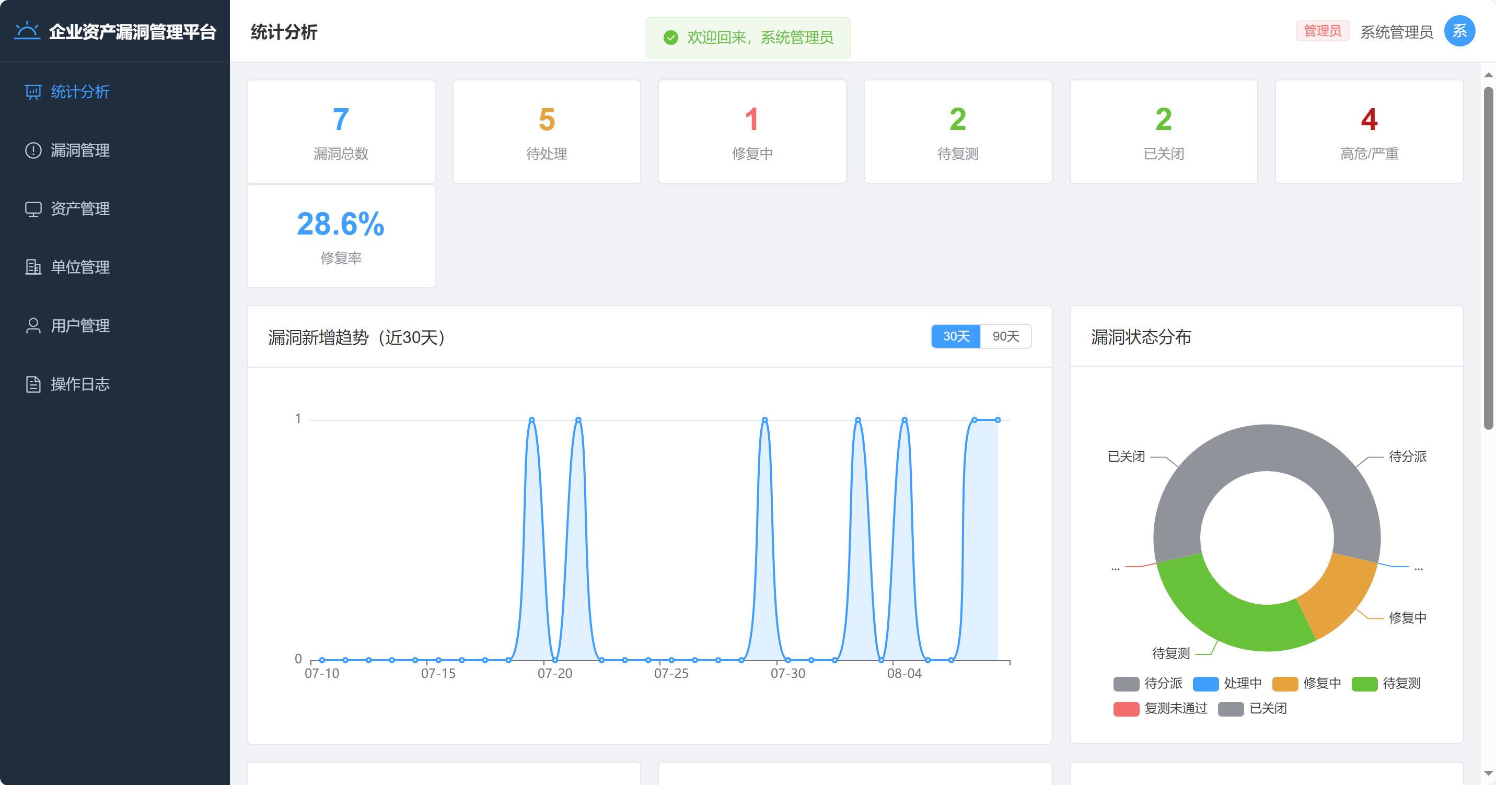Toggle 待分派 legend item in pie chart
1496x785 pixels.
pos(1147,683)
